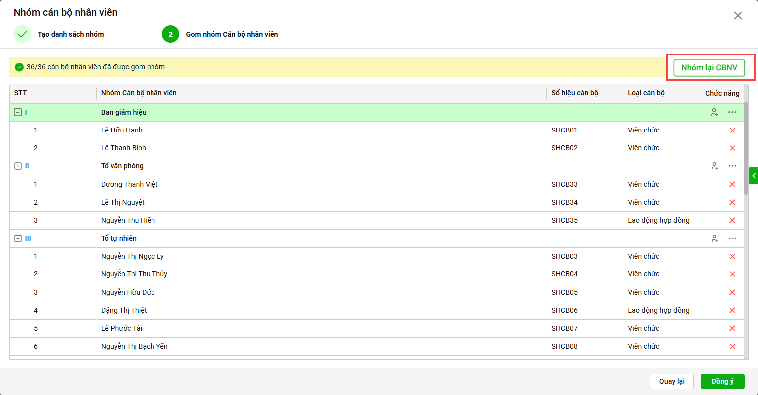This screenshot has width=758, height=395.
Task: Add staff to Tổ văn phòng group
Action: 714,166
